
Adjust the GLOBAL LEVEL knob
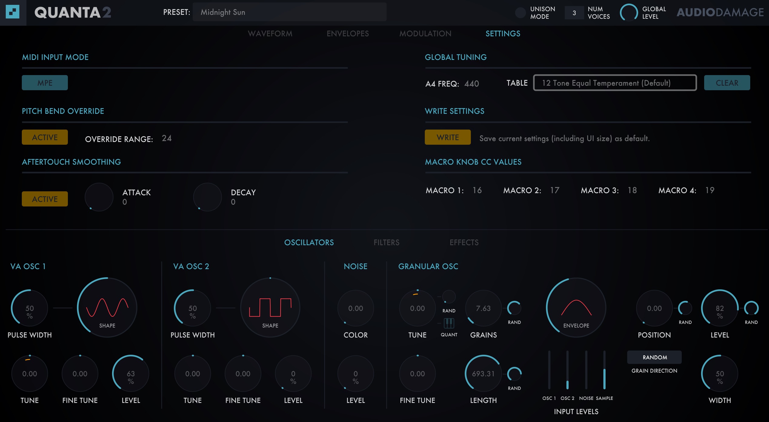[x=630, y=13]
